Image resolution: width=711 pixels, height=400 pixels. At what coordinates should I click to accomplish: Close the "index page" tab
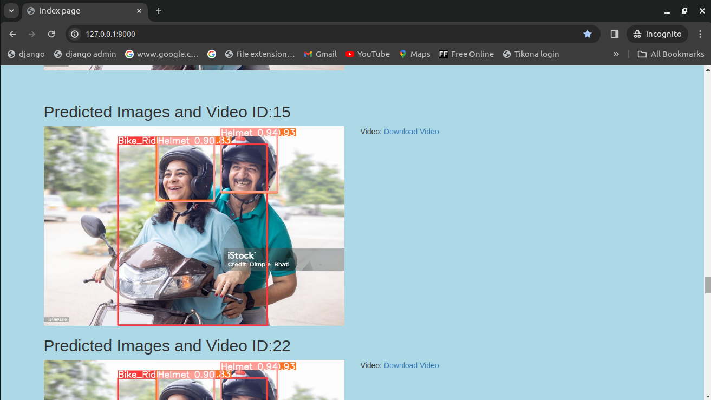pyautogui.click(x=139, y=11)
